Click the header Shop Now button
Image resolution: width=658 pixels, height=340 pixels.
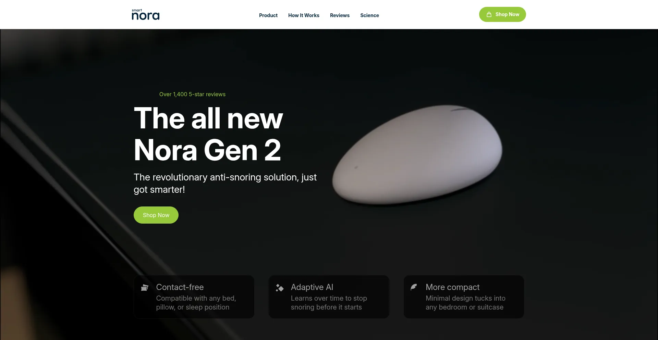[502, 14]
